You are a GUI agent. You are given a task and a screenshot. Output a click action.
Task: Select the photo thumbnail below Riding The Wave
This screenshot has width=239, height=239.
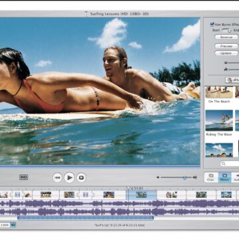[x=219, y=150]
